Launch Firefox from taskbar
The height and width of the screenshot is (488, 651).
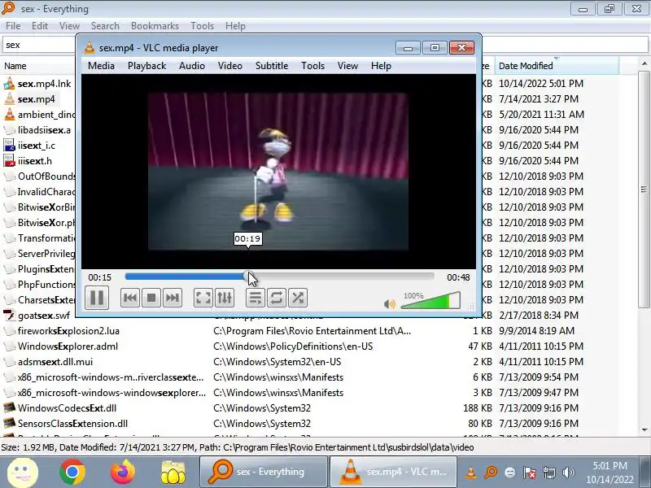[x=123, y=473]
